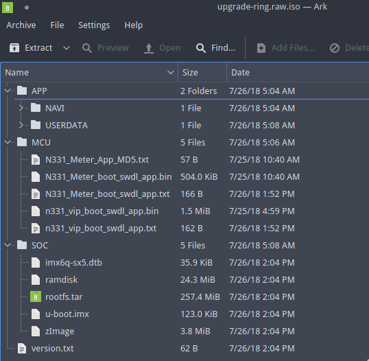Viewport: 369px width, 361px height.
Task: Click the Preview magnifier icon
Action: pyautogui.click(x=87, y=48)
